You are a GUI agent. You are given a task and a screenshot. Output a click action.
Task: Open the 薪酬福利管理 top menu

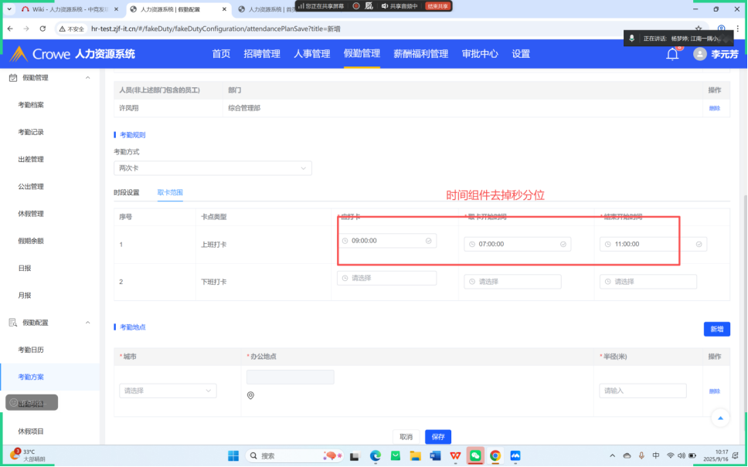[x=420, y=54]
